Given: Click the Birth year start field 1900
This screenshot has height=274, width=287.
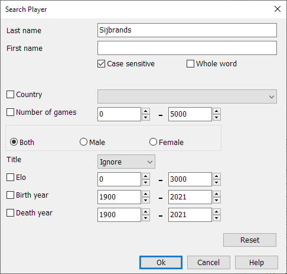Looking at the screenshot, I should [x=119, y=197].
